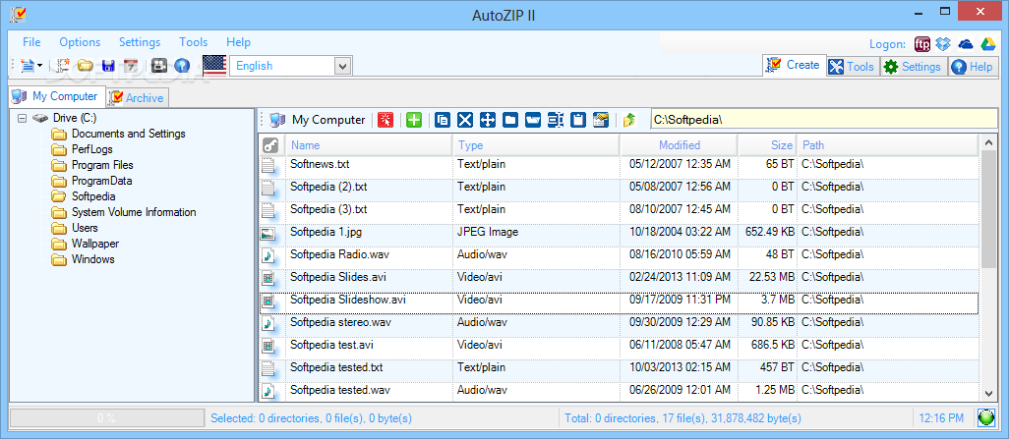Click the blue X delete icon
The height and width of the screenshot is (439, 1009).
pyautogui.click(x=465, y=120)
